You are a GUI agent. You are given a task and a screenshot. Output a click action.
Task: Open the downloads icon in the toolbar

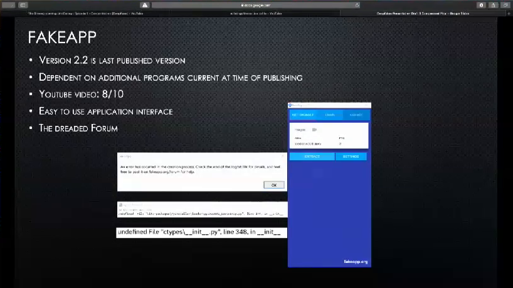click(481, 5)
